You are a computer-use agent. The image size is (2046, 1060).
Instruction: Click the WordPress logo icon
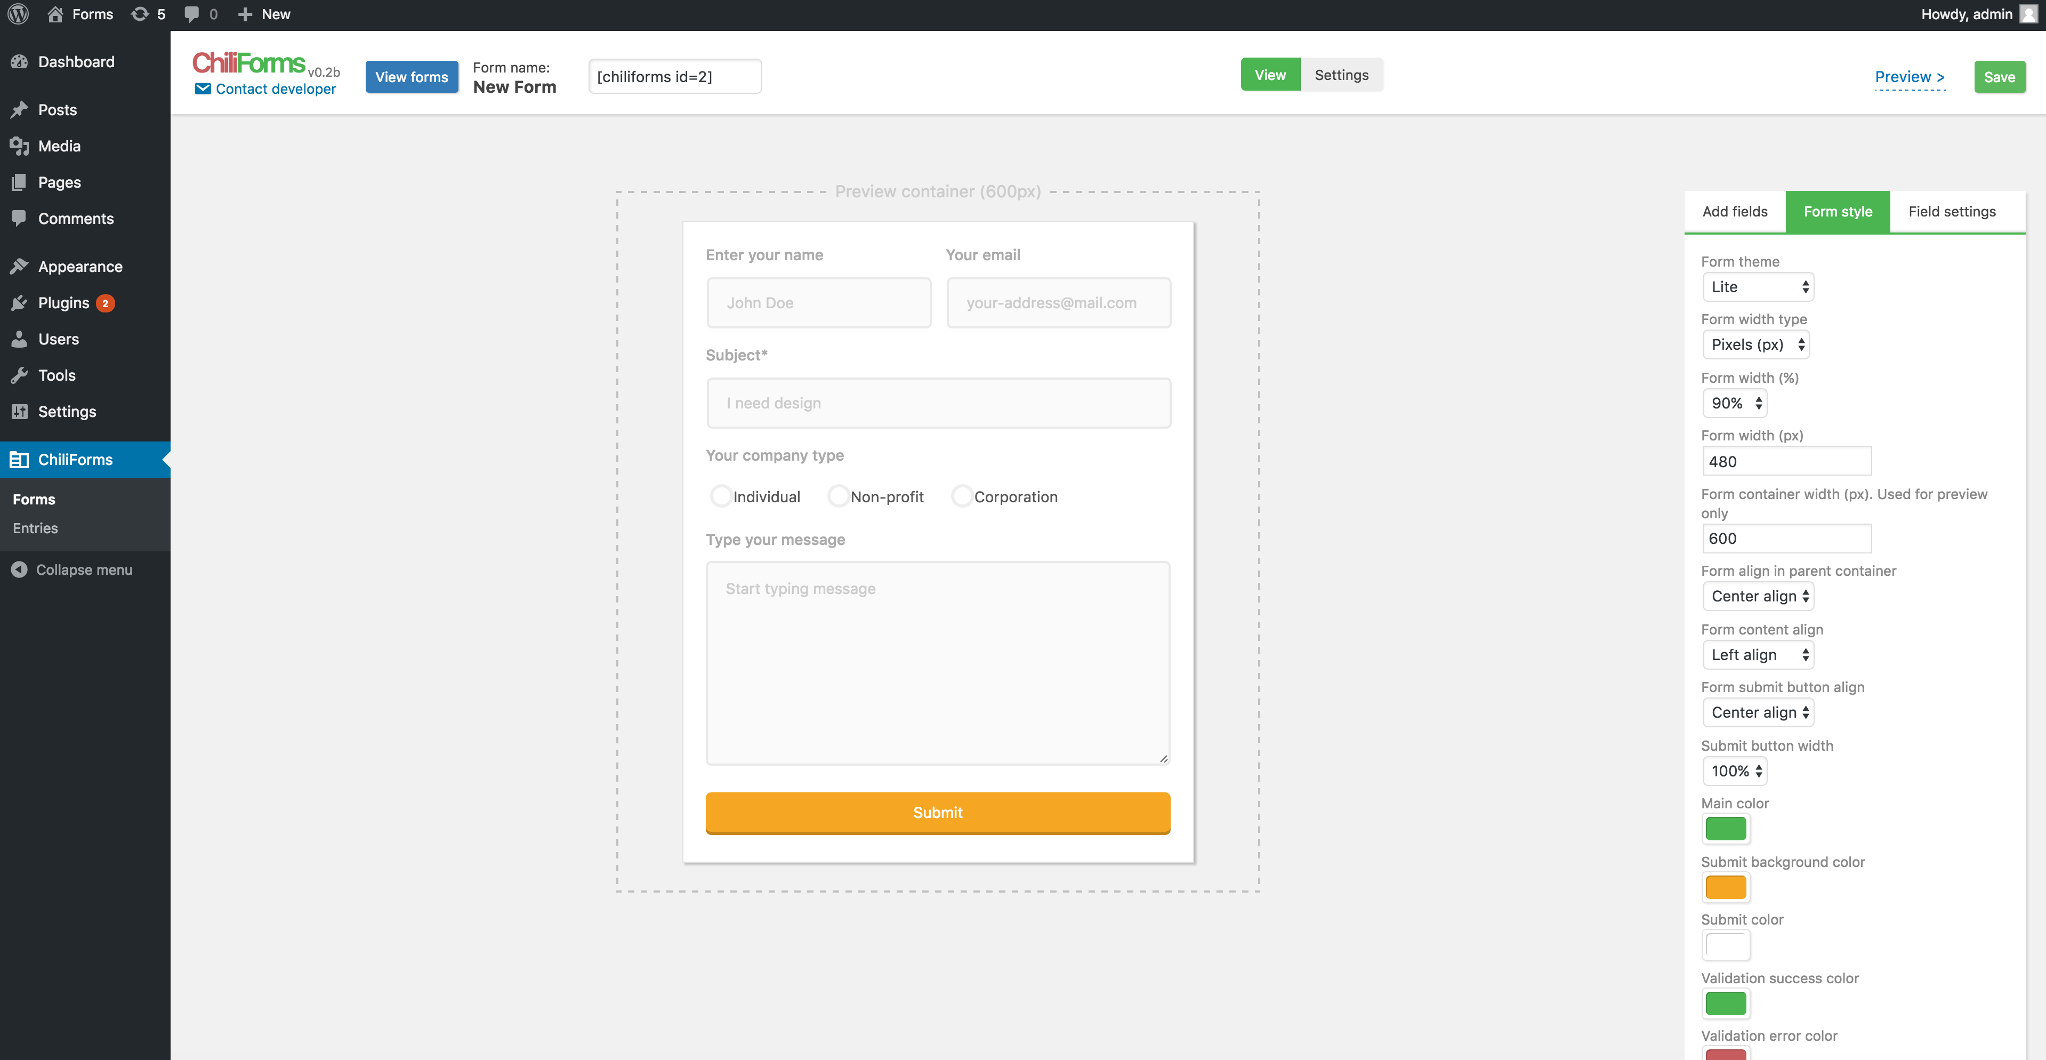18,14
